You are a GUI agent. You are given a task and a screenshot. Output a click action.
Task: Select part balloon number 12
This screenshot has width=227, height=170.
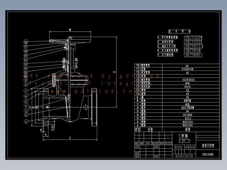click(x=26, y=68)
